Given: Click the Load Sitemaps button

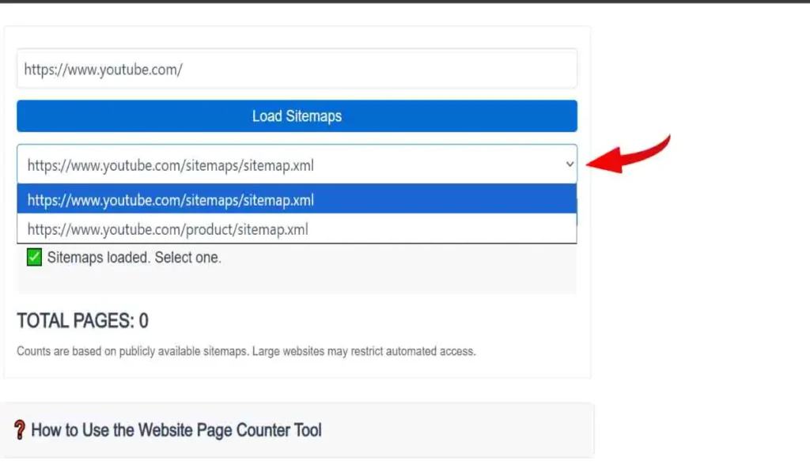Looking at the screenshot, I should click(x=297, y=115).
